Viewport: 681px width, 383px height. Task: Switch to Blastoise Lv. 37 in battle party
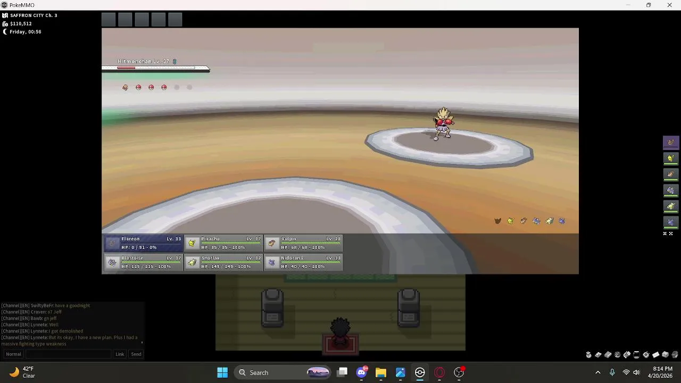tap(144, 262)
